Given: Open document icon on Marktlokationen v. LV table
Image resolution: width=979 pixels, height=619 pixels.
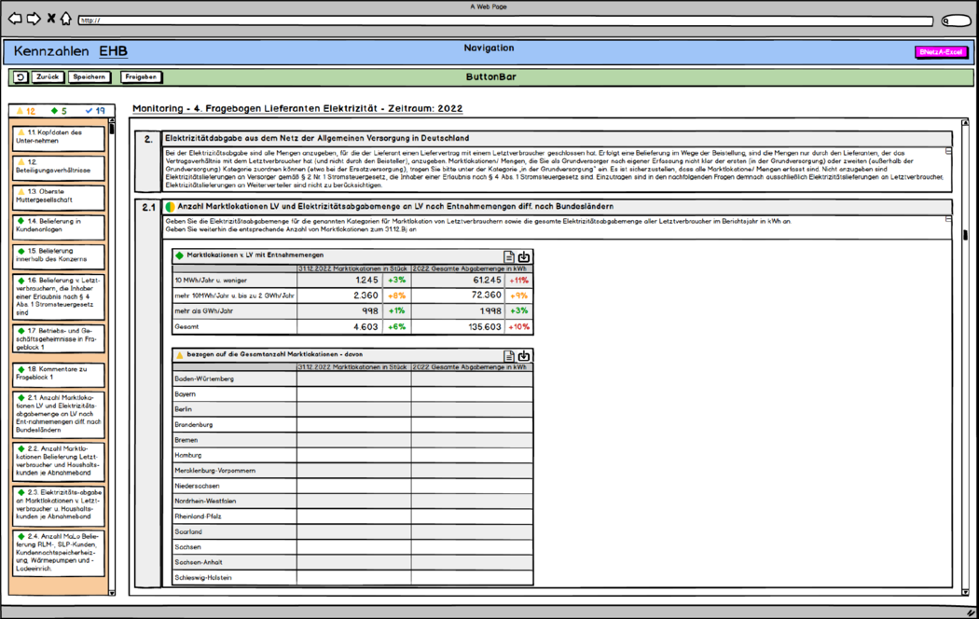Looking at the screenshot, I should tap(509, 256).
